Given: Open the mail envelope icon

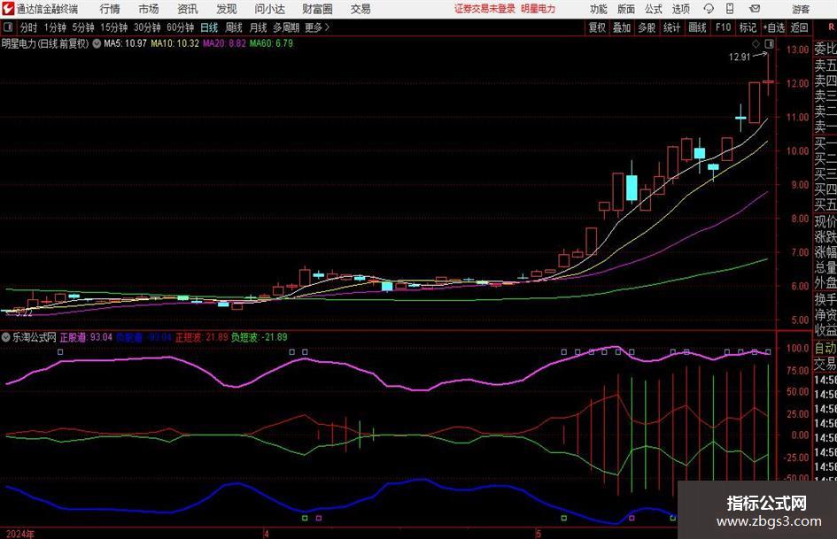Looking at the screenshot, I should pos(755,9).
